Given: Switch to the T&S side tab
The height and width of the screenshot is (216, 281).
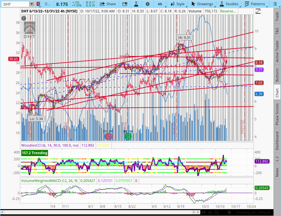Looking at the screenshot, I should [277, 31].
